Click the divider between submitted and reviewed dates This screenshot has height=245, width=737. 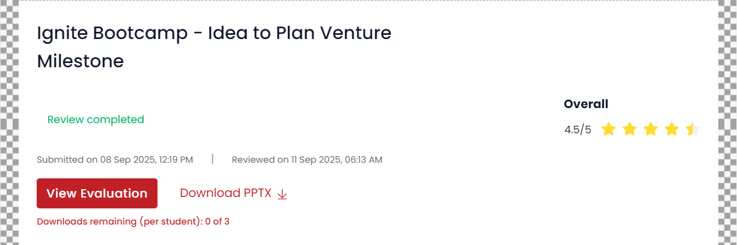pyautogui.click(x=212, y=159)
